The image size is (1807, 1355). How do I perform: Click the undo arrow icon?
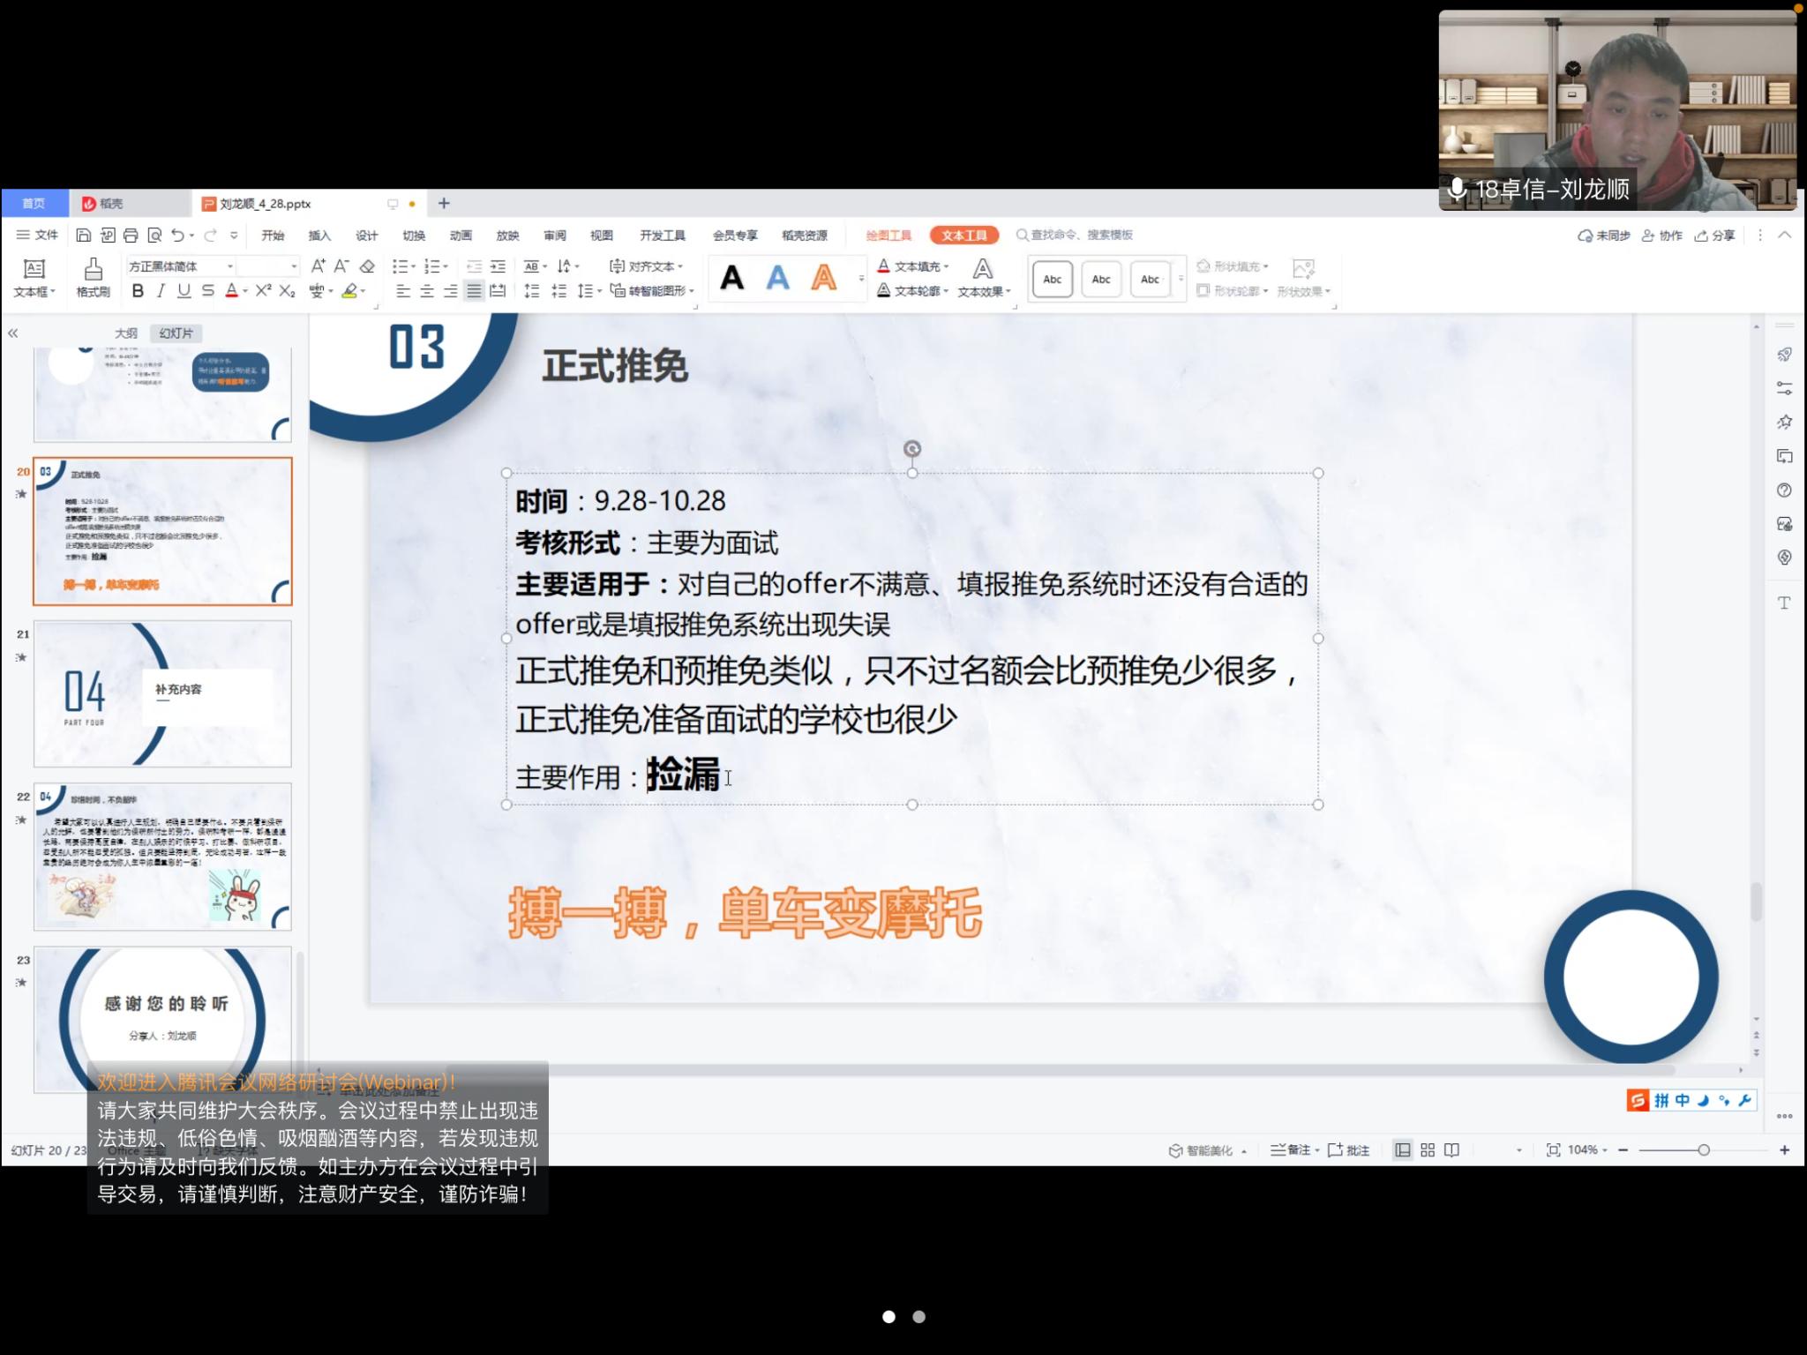coord(178,236)
